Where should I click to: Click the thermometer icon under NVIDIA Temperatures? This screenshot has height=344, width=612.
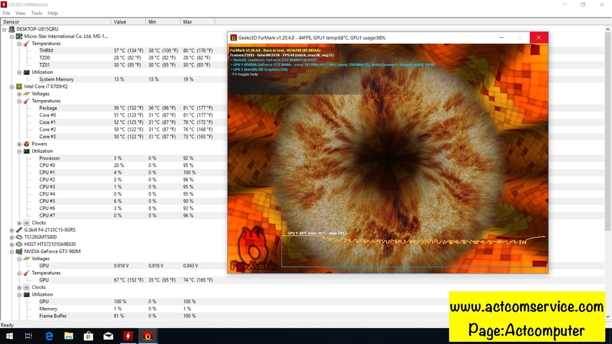click(27, 273)
